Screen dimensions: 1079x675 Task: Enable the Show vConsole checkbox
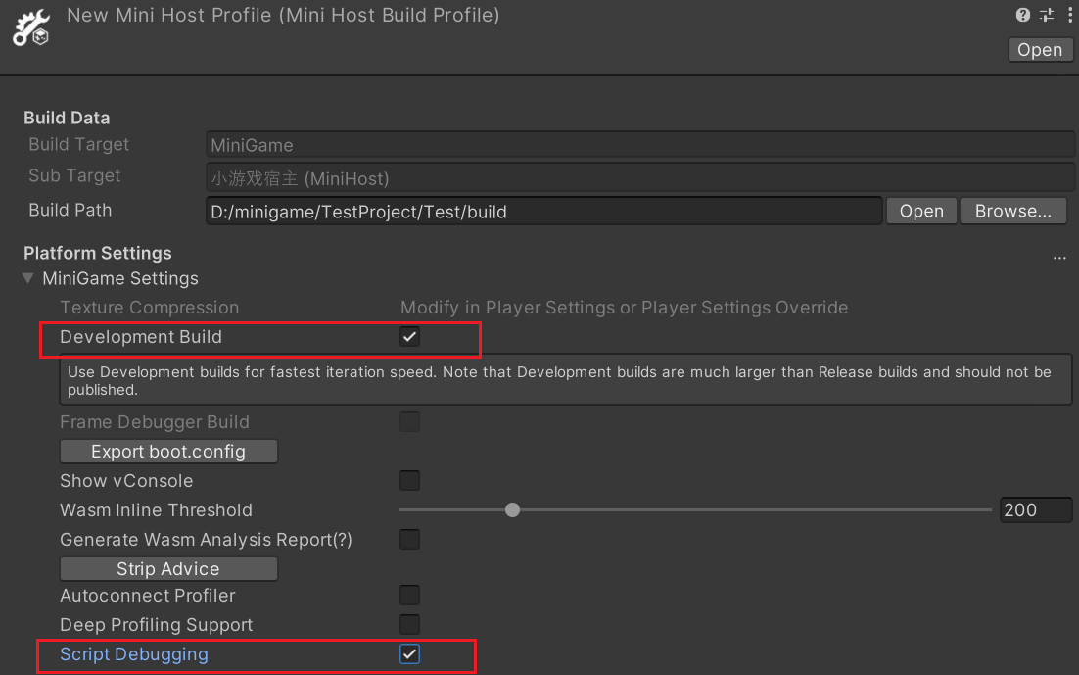(x=409, y=481)
